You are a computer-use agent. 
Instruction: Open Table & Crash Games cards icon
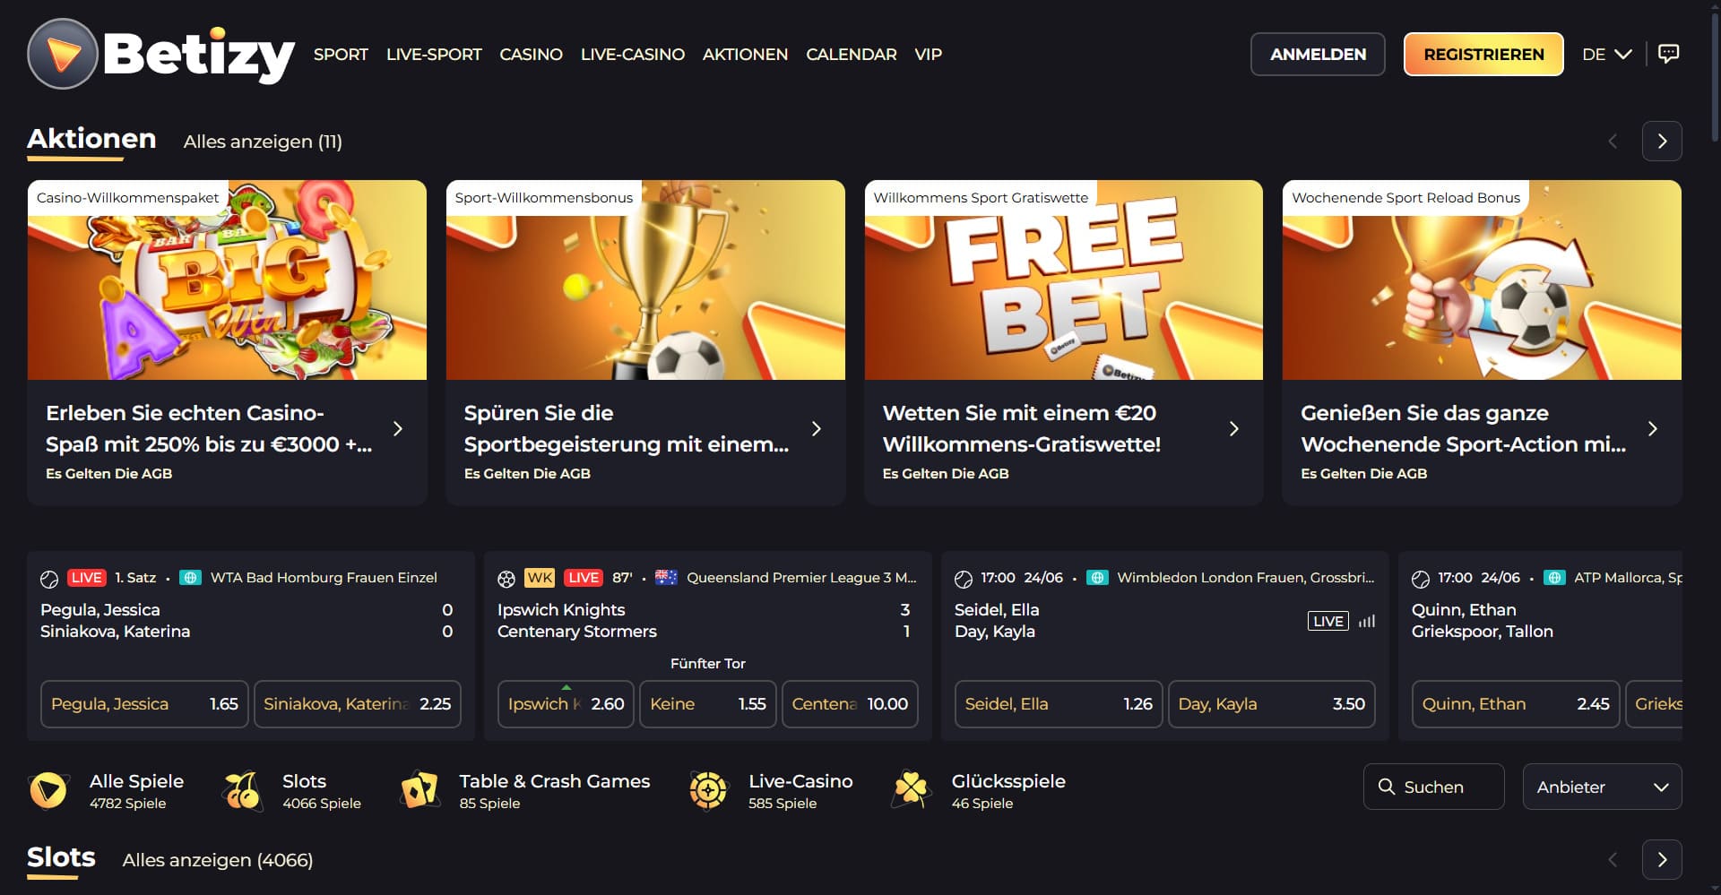click(x=419, y=790)
